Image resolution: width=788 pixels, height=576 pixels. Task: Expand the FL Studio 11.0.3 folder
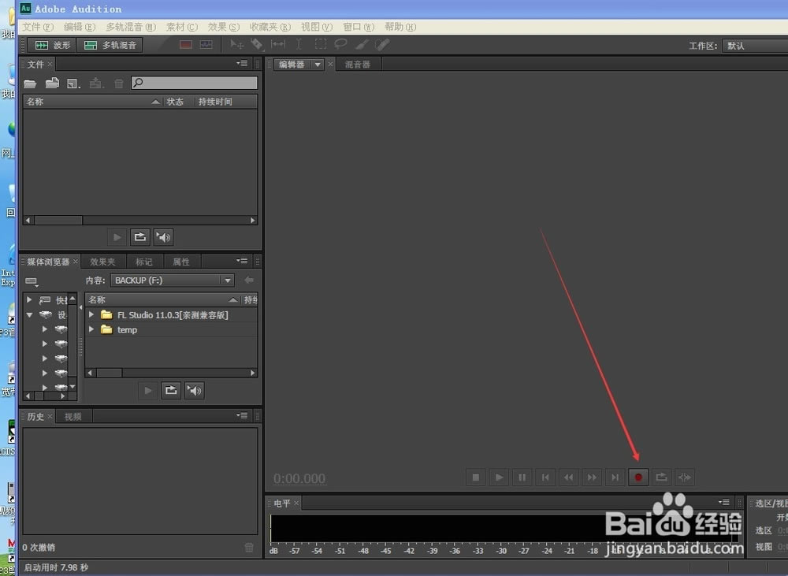tap(92, 314)
